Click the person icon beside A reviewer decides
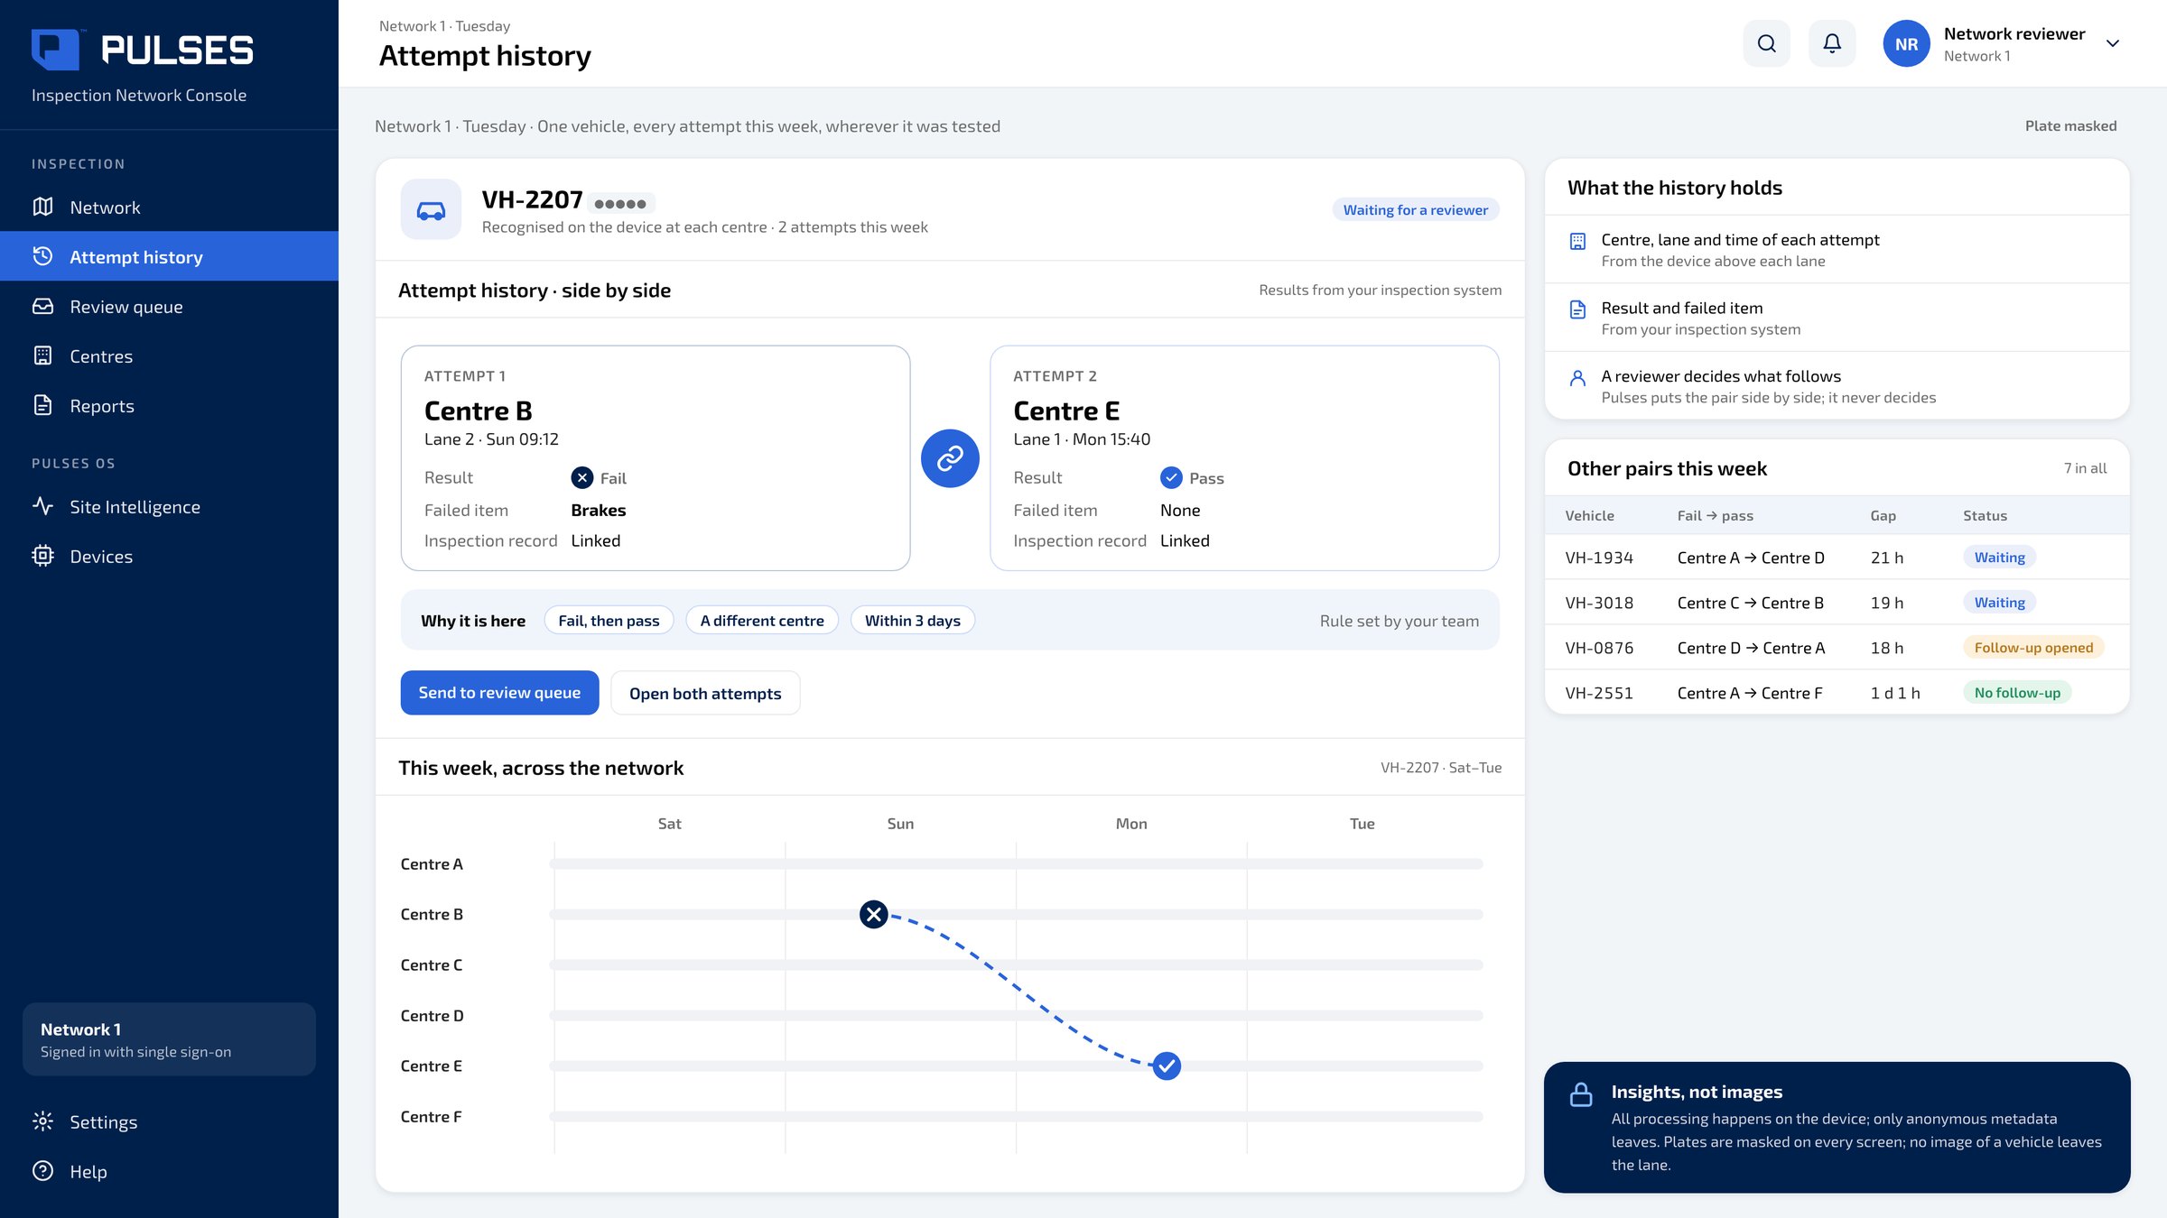 click(x=1577, y=378)
